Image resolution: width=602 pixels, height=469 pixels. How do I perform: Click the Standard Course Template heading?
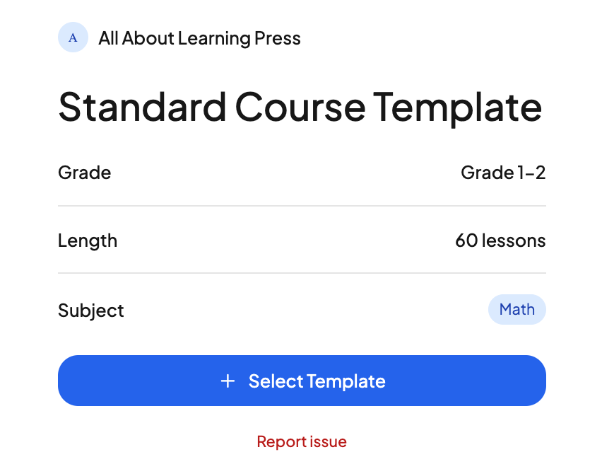300,107
